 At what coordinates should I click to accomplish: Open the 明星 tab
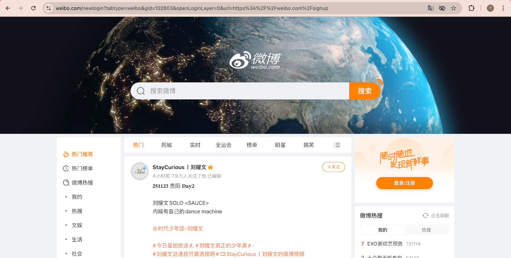[280, 145]
